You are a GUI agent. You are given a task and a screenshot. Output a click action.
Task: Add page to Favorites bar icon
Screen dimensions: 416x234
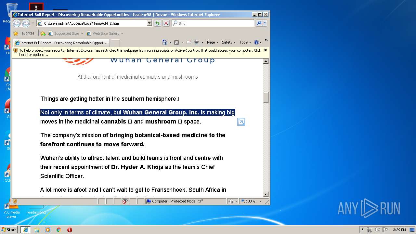coord(43,33)
